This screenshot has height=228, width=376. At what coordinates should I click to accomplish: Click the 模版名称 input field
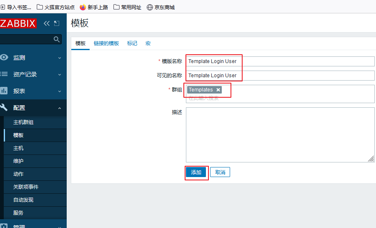click(x=280, y=61)
